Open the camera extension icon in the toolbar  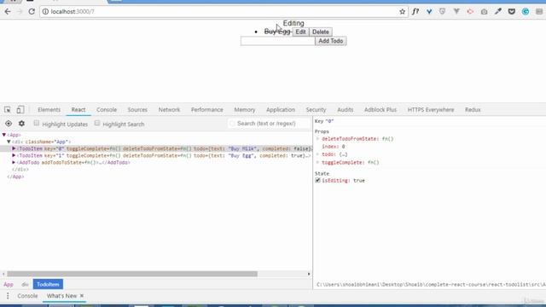tap(484, 11)
